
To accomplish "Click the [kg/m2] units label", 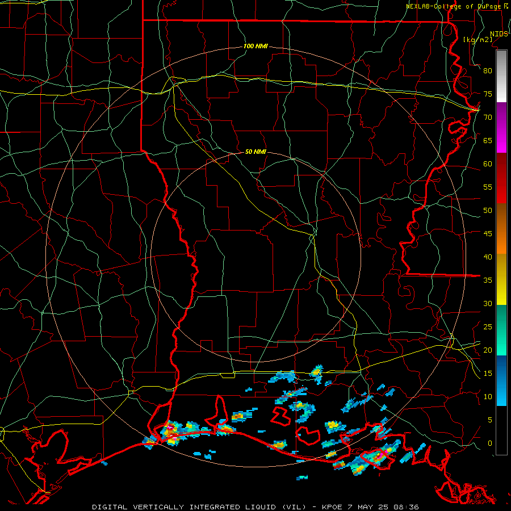I will [478, 40].
